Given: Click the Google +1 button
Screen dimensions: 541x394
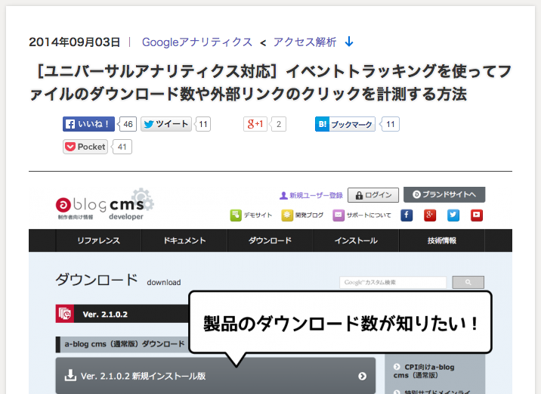Looking at the screenshot, I should coord(255,124).
